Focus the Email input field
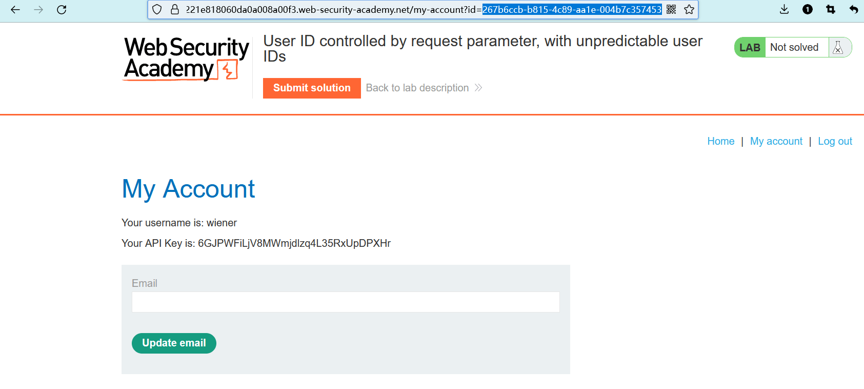This screenshot has width=864, height=389. tap(345, 302)
